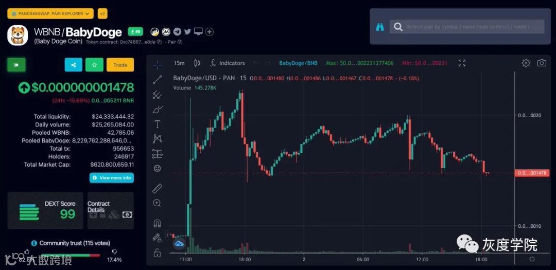The height and width of the screenshot is (270, 556).
Task: Select the trend line drawing tool
Action: click(x=158, y=80)
